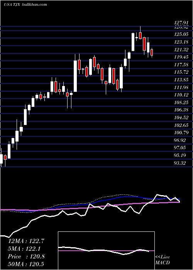
Task: Click the 111.98 price axis label
Action: point(182,88)
